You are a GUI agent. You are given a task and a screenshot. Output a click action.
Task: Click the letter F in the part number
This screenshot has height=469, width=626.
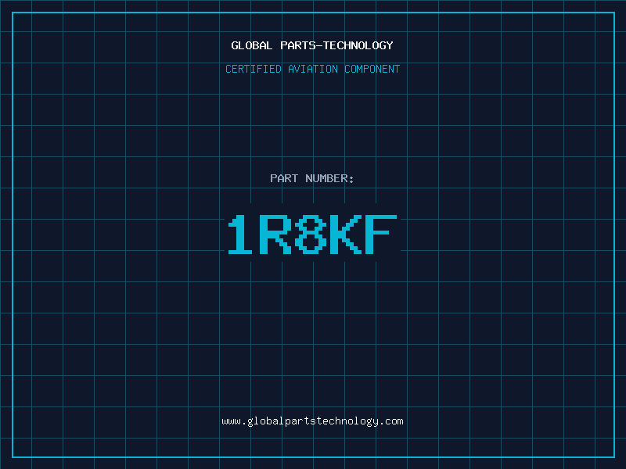381,235
